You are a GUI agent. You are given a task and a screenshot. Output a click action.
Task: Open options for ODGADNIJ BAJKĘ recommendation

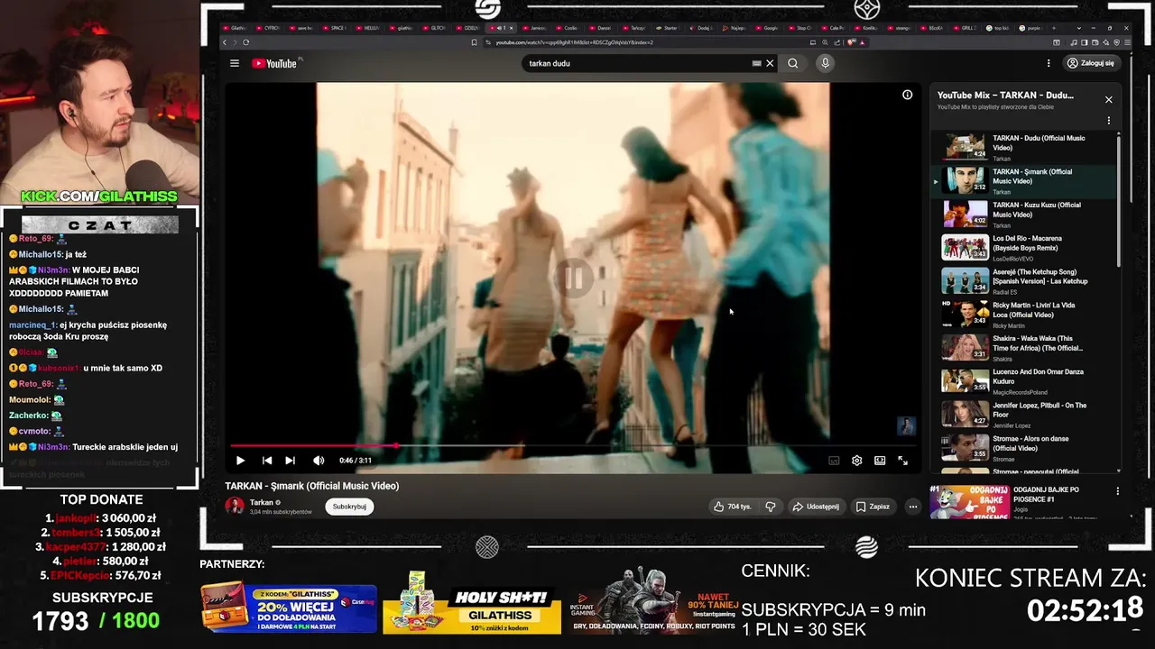[1117, 491]
